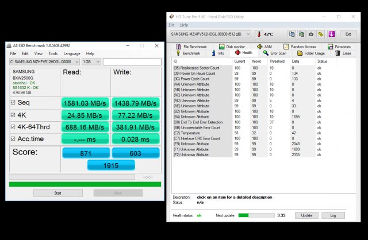Click the Exit button in HD Tune
Screen dimensions: 368x240
pyautogui.click(x=348, y=34)
